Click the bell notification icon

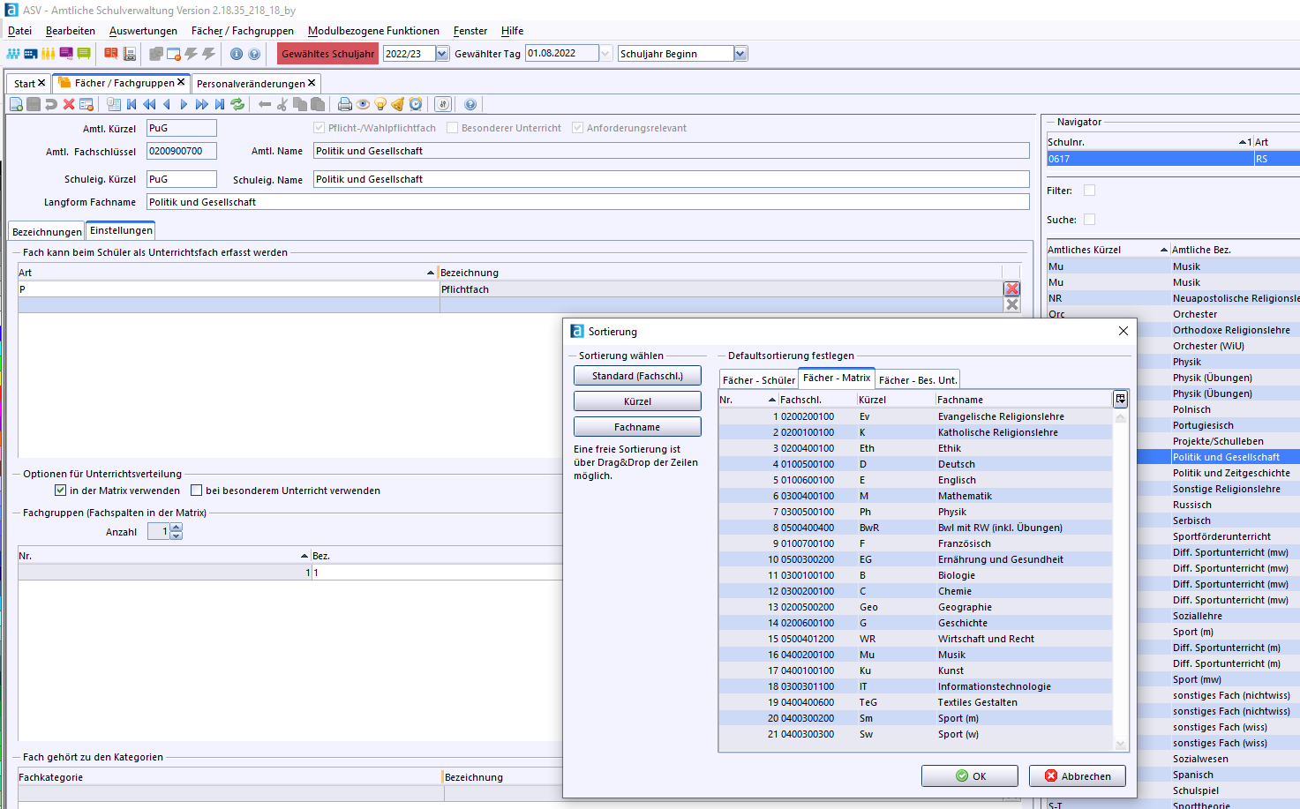tap(398, 104)
